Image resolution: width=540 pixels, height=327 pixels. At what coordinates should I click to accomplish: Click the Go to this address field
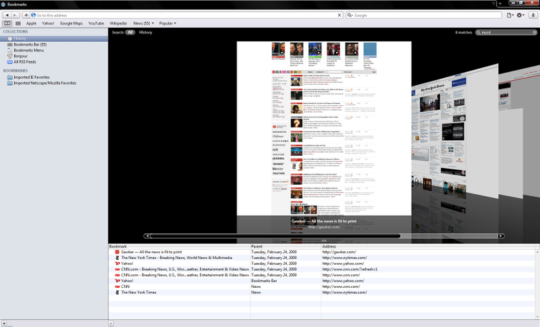point(186,15)
